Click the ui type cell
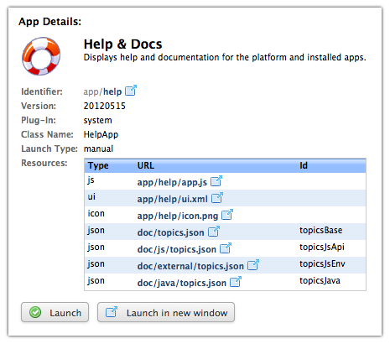This screenshot has width=390, height=344. pyautogui.click(x=91, y=197)
